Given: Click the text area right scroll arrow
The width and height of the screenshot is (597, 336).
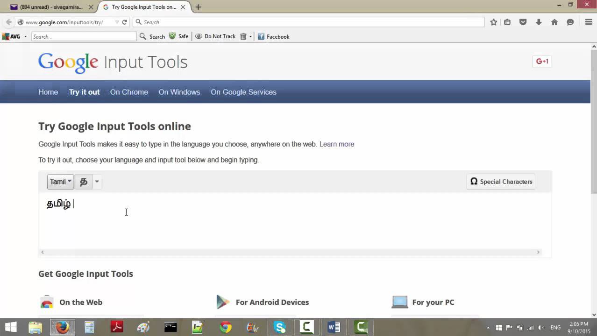Looking at the screenshot, I should 538,252.
